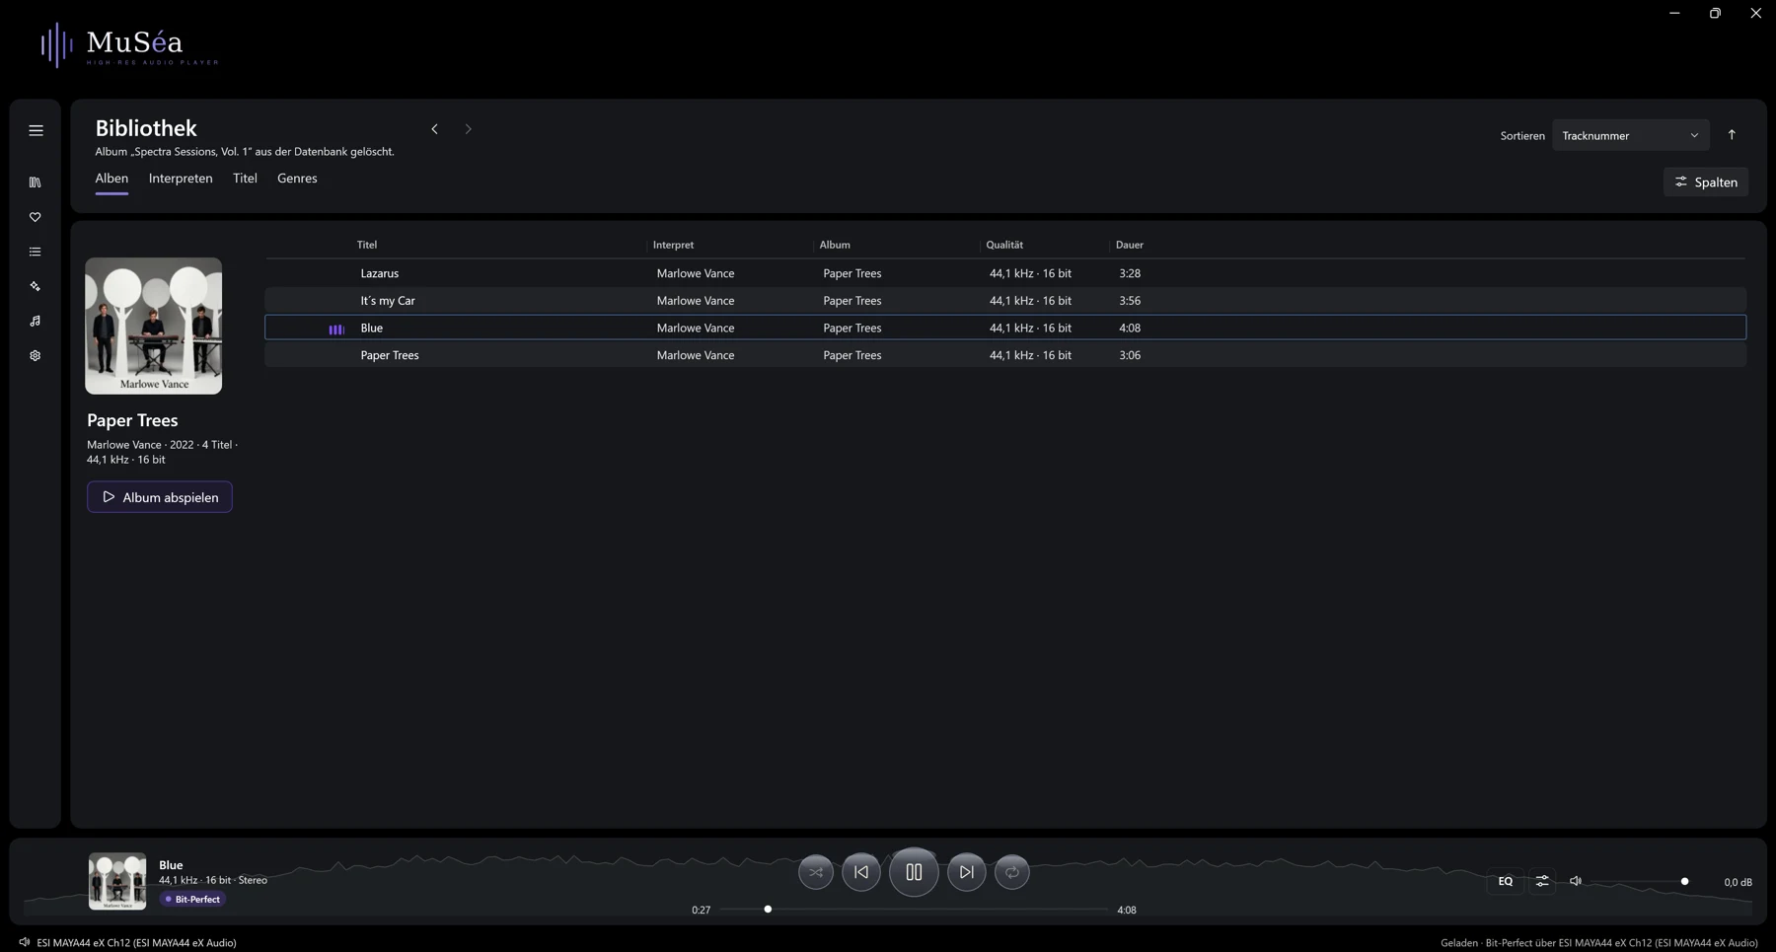
Task: Click the elapsed time 0:27
Action: [x=701, y=910]
